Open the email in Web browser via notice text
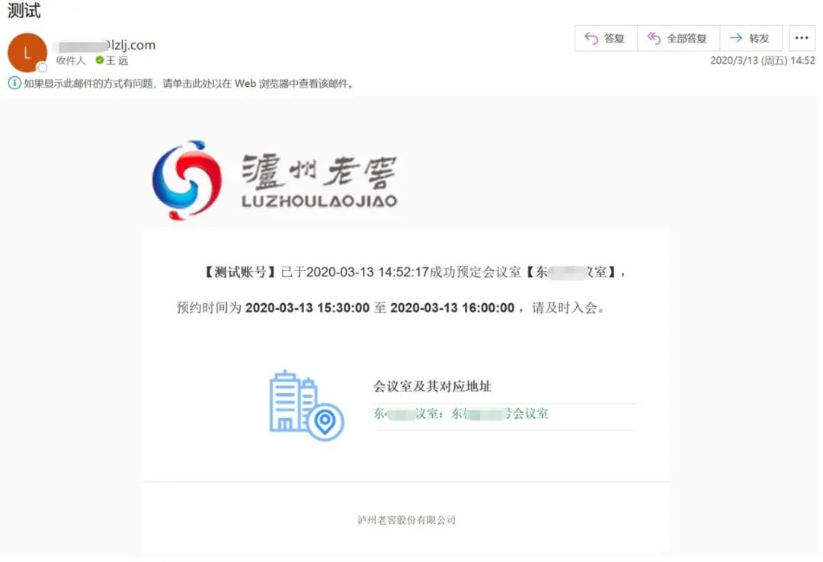Screen dimensions: 823x562 click(189, 84)
